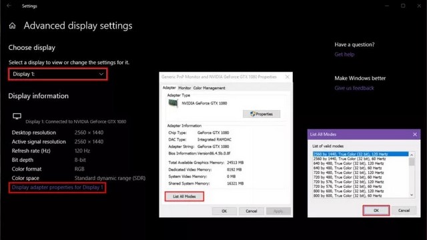Close the GTX 1080 Properties dialog
Viewport: 427px width, 240px height.
(288, 77)
